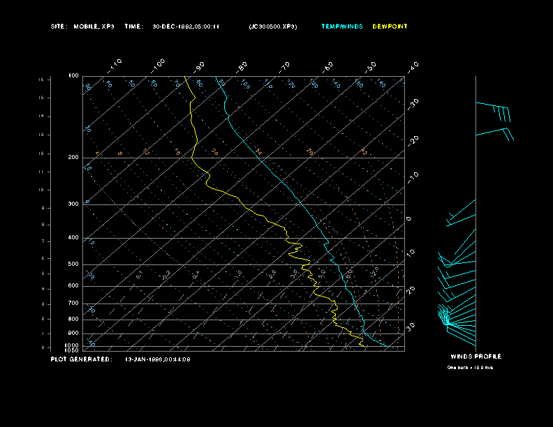Click the "One barb = 10.0 m/s" note
Image resolution: width=553 pixels, height=427 pixels.
point(470,368)
